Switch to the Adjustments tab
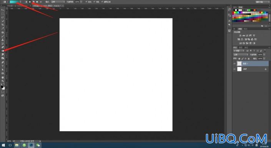This screenshot has height=148, width=271. pos(240,29)
